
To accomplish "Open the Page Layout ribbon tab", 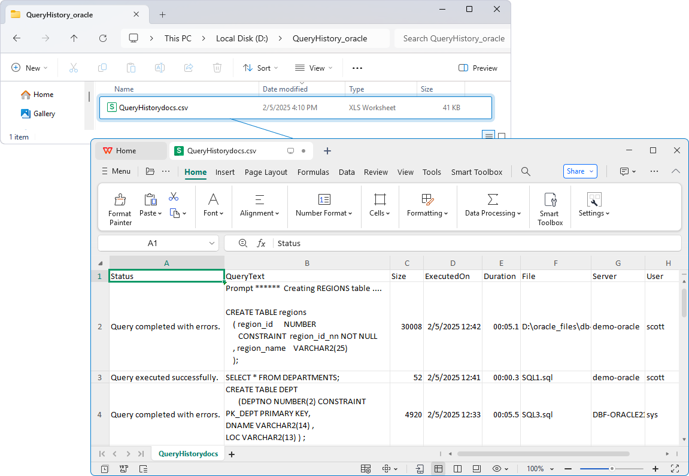I will tap(266, 172).
